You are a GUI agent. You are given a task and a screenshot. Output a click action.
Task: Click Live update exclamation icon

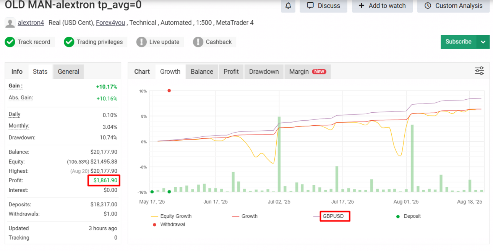pyautogui.click(x=141, y=42)
